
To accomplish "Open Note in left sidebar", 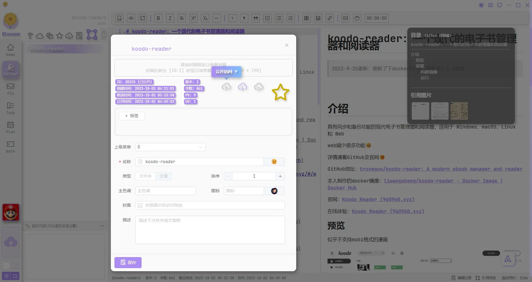I will pos(11,147).
